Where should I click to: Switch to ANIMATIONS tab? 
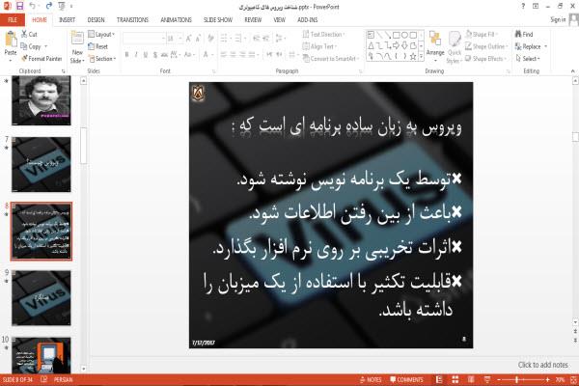[177, 20]
